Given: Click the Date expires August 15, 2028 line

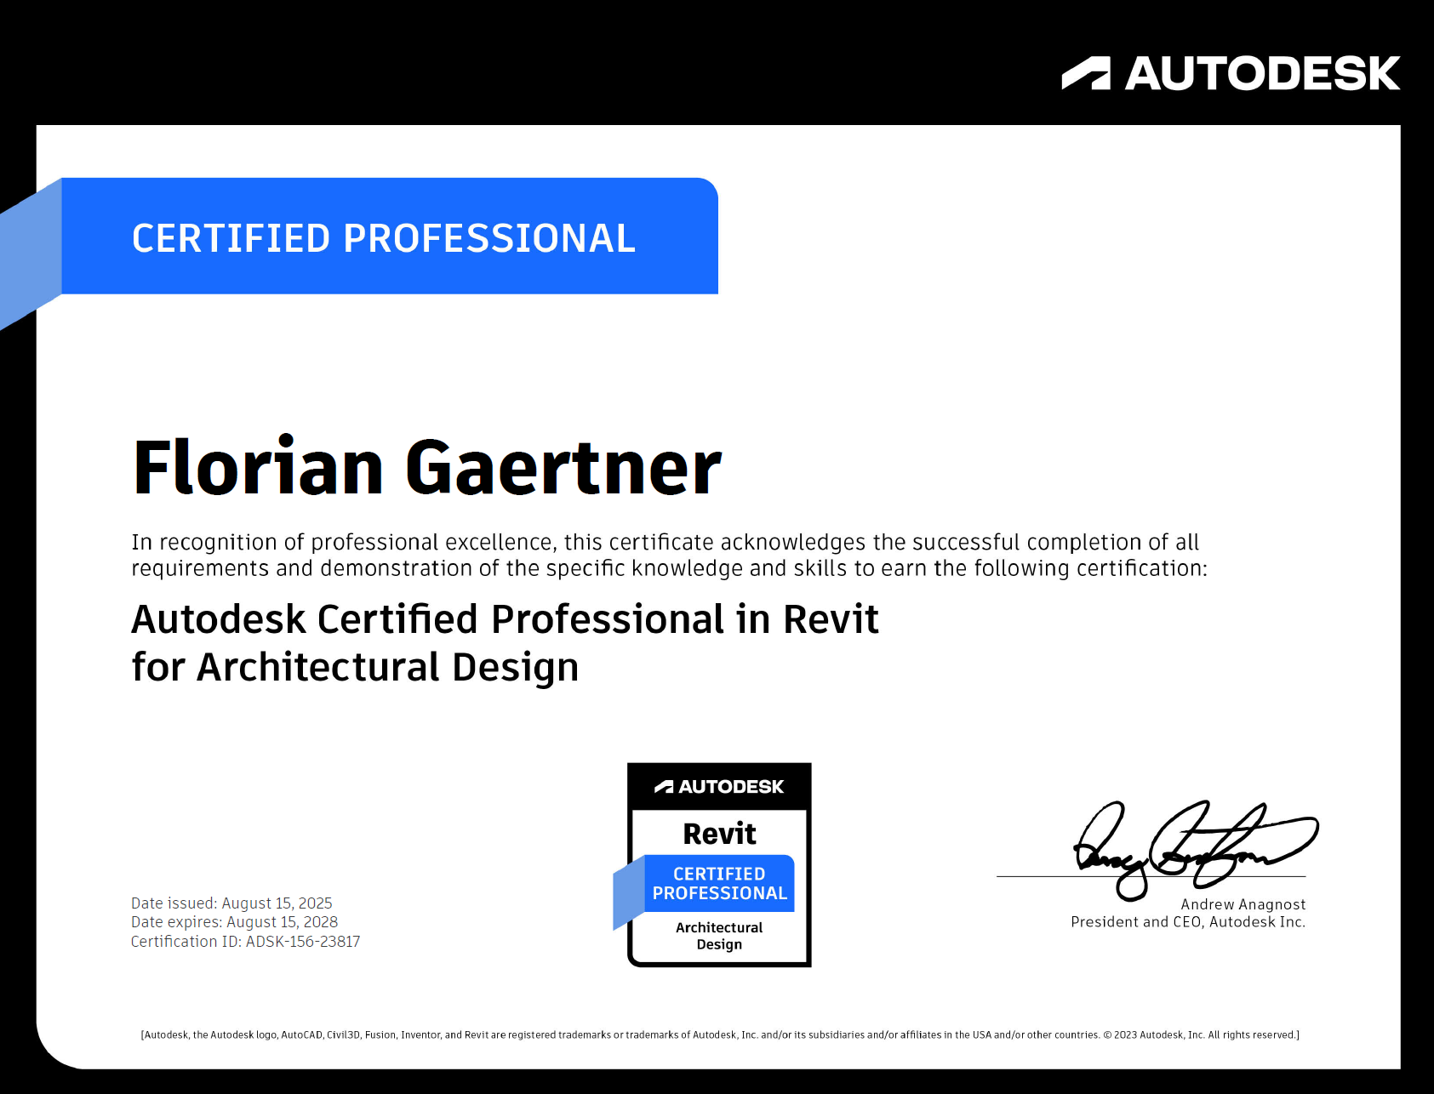Looking at the screenshot, I should [234, 922].
